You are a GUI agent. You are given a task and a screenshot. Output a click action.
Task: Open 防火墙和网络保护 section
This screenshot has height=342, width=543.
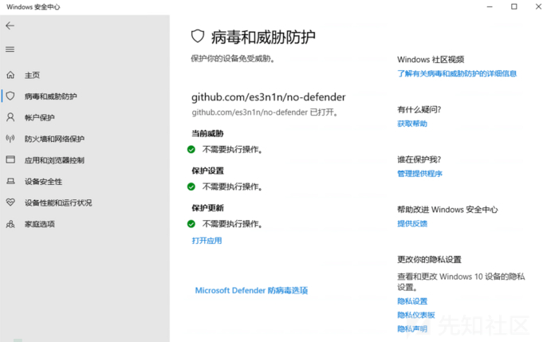pos(54,140)
